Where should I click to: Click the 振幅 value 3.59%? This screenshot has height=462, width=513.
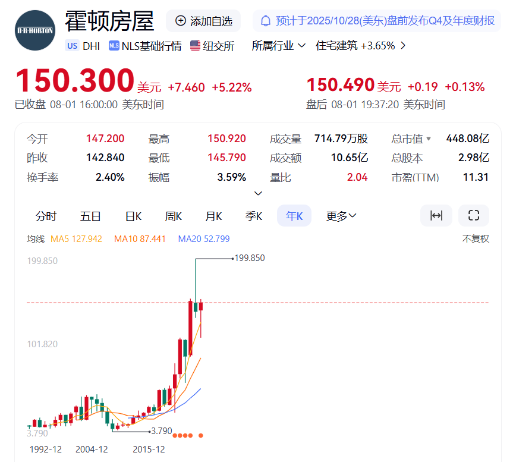pos(232,177)
